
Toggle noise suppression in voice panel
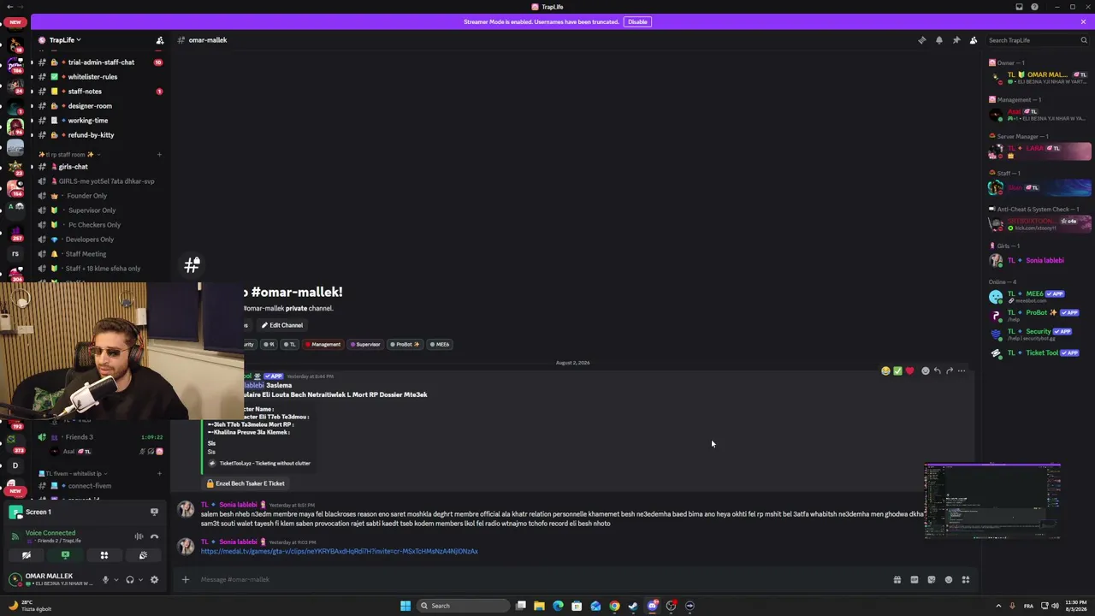pos(139,536)
